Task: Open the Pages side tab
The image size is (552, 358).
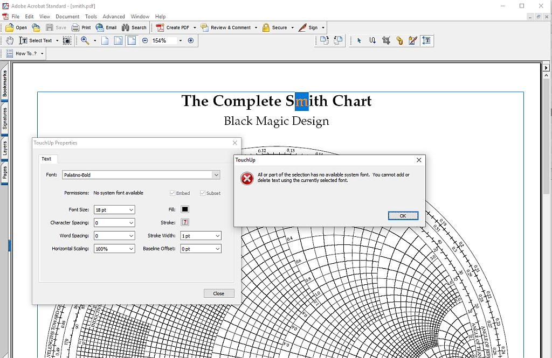Action: (4, 173)
